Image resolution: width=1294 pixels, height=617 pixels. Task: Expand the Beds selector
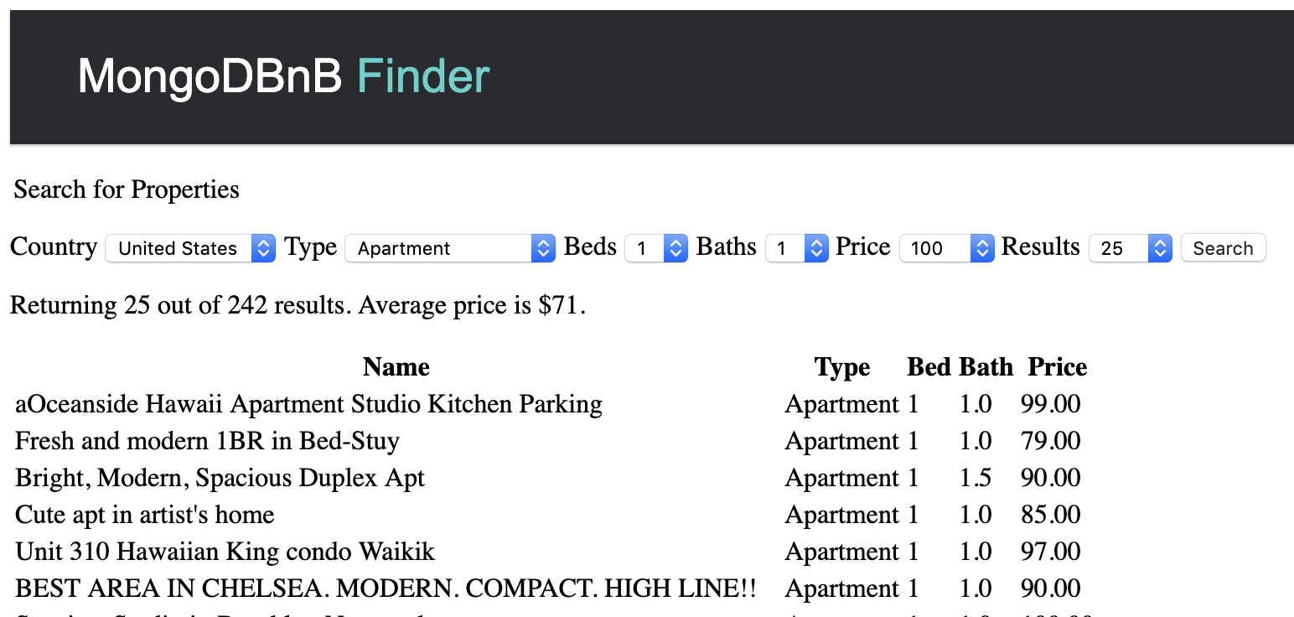(656, 248)
